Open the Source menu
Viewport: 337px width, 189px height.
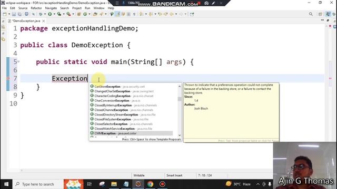click(23, 8)
